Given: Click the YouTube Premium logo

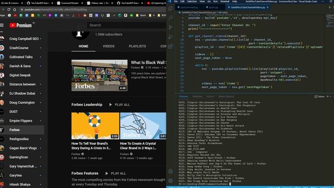Looking at the screenshot, I should tap(20, 26).
